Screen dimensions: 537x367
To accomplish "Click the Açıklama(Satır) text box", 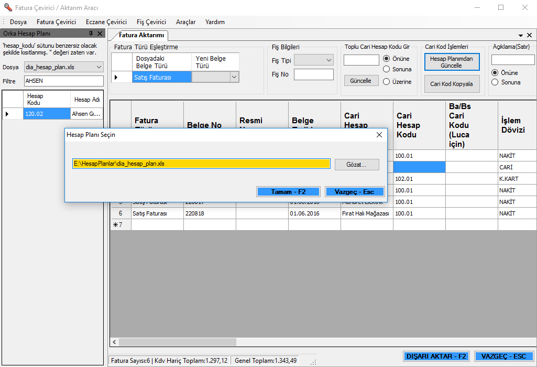I will (x=513, y=60).
